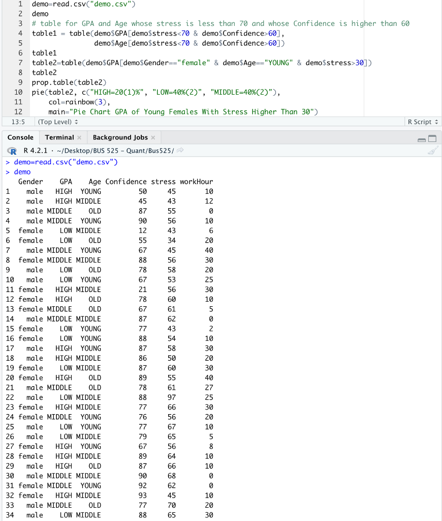Click the 'Confidence' column header
442x521 pixels.
coord(126,182)
